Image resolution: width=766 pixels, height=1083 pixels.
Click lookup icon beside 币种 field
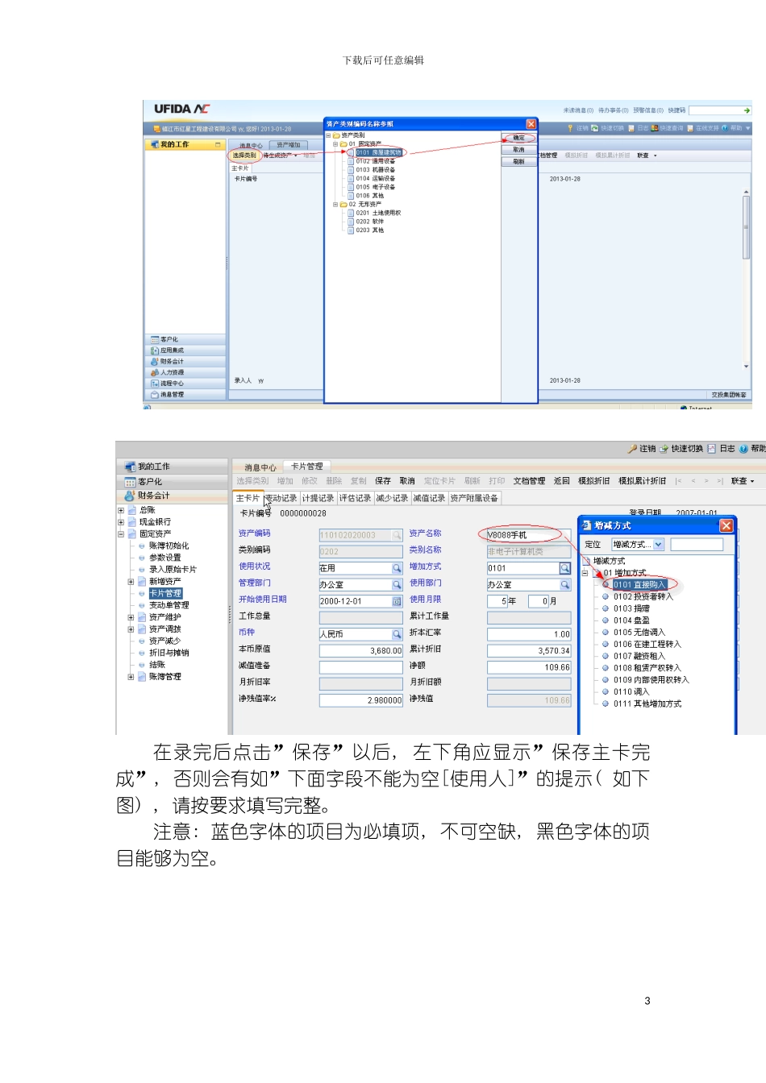[x=397, y=634]
